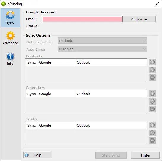Viewport: 162px width, 161px height.
Task: Open the Sync panel in sidebar
Action: click(x=10, y=18)
